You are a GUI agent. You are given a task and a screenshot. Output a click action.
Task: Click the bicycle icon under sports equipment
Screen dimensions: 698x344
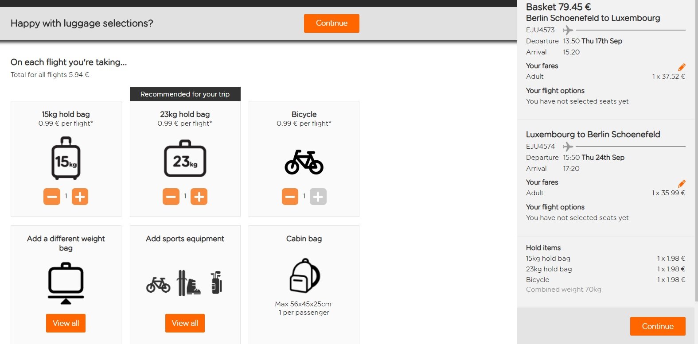pyautogui.click(x=158, y=285)
